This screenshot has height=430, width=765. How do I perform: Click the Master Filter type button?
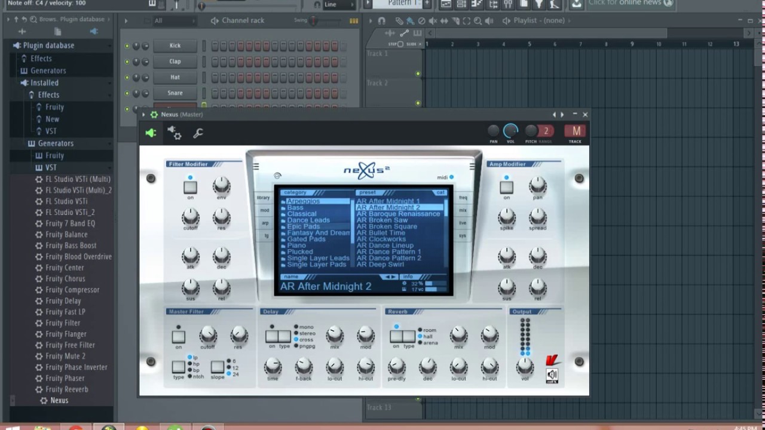(178, 367)
